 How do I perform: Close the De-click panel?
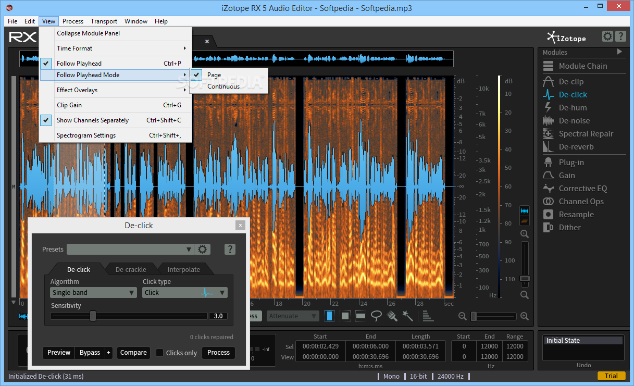(240, 226)
